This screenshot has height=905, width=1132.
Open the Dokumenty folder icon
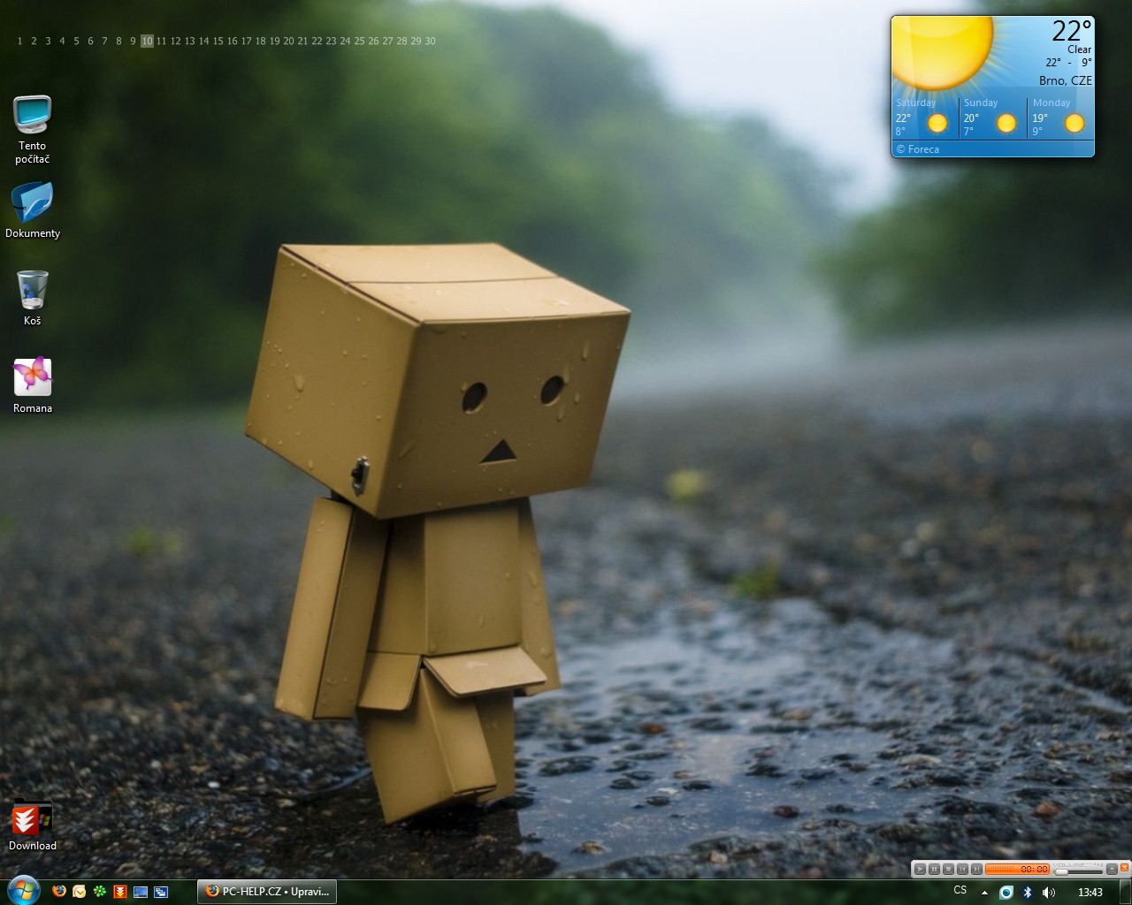33,210
